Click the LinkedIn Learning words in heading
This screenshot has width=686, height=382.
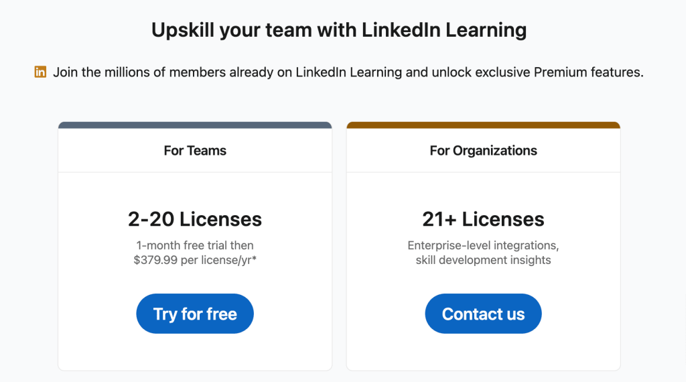[444, 30]
